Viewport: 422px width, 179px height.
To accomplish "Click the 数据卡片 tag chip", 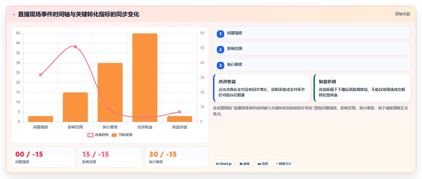I will [284, 164].
